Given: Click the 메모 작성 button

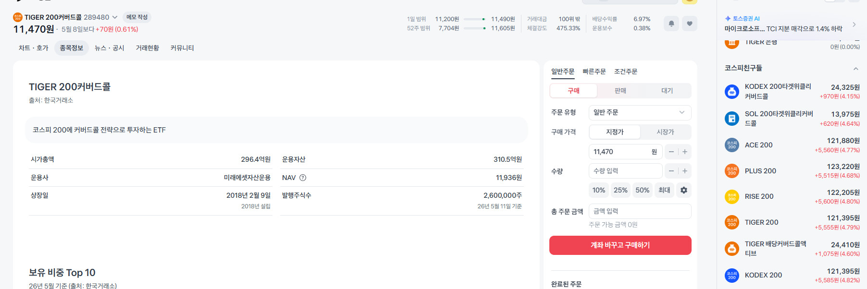Looking at the screenshot, I should coord(137,17).
